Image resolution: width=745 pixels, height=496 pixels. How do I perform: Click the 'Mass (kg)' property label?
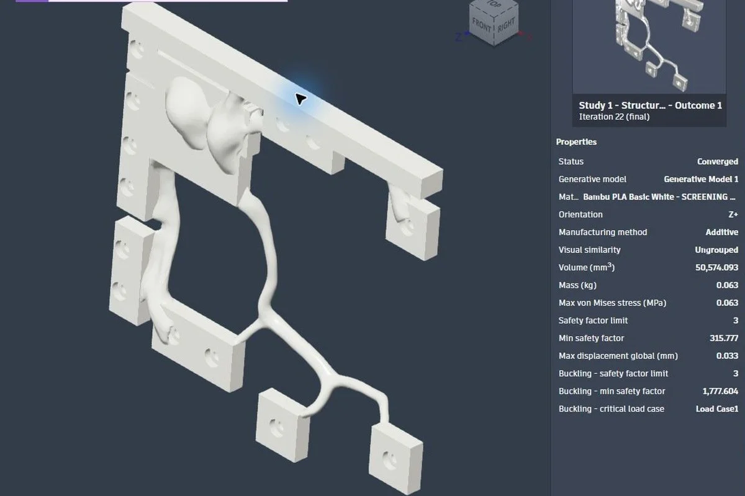coord(577,285)
